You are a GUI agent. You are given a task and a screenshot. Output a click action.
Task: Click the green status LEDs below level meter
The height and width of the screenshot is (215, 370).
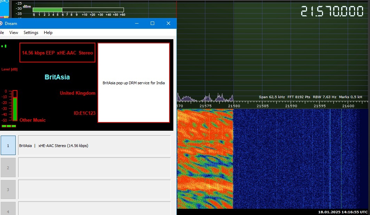9,126
